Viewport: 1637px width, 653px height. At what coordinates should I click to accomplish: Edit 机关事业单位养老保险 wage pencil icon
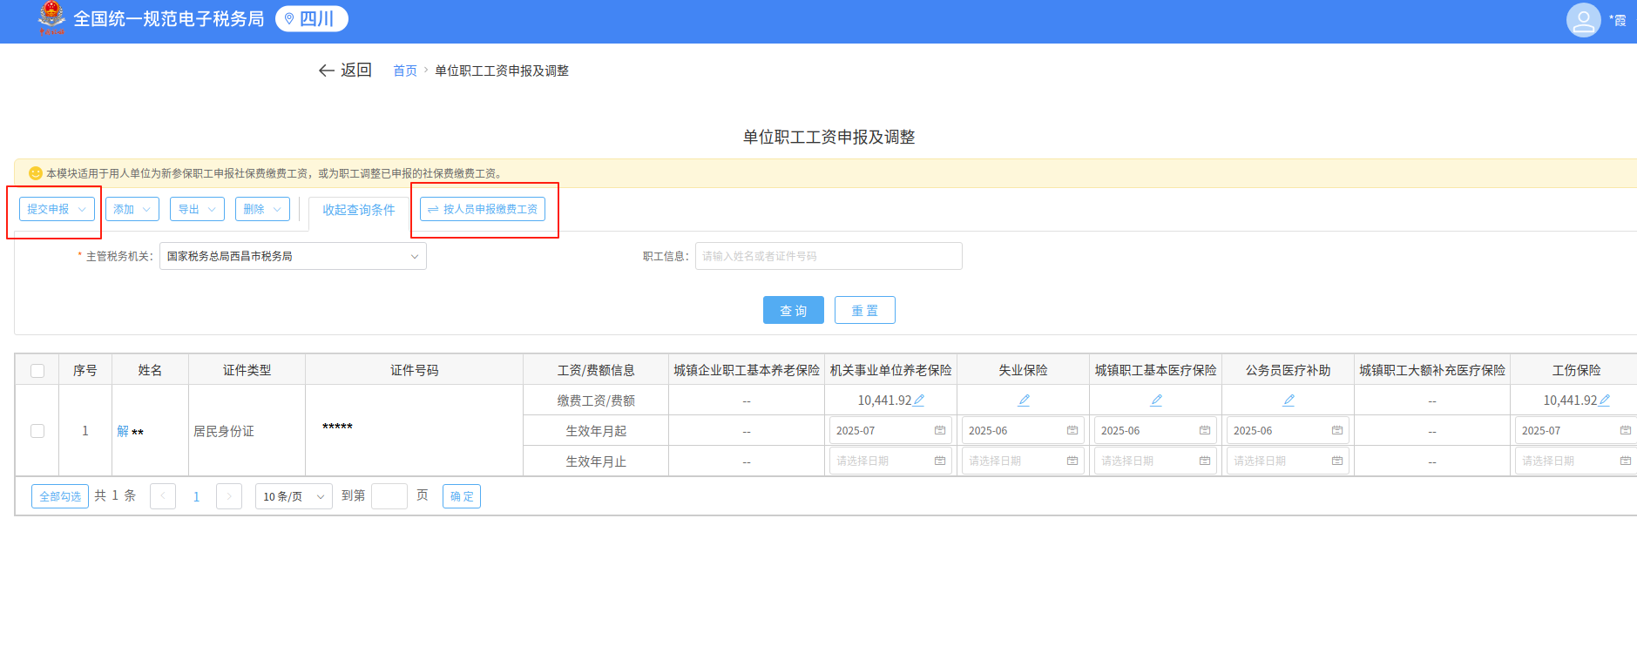[919, 401]
